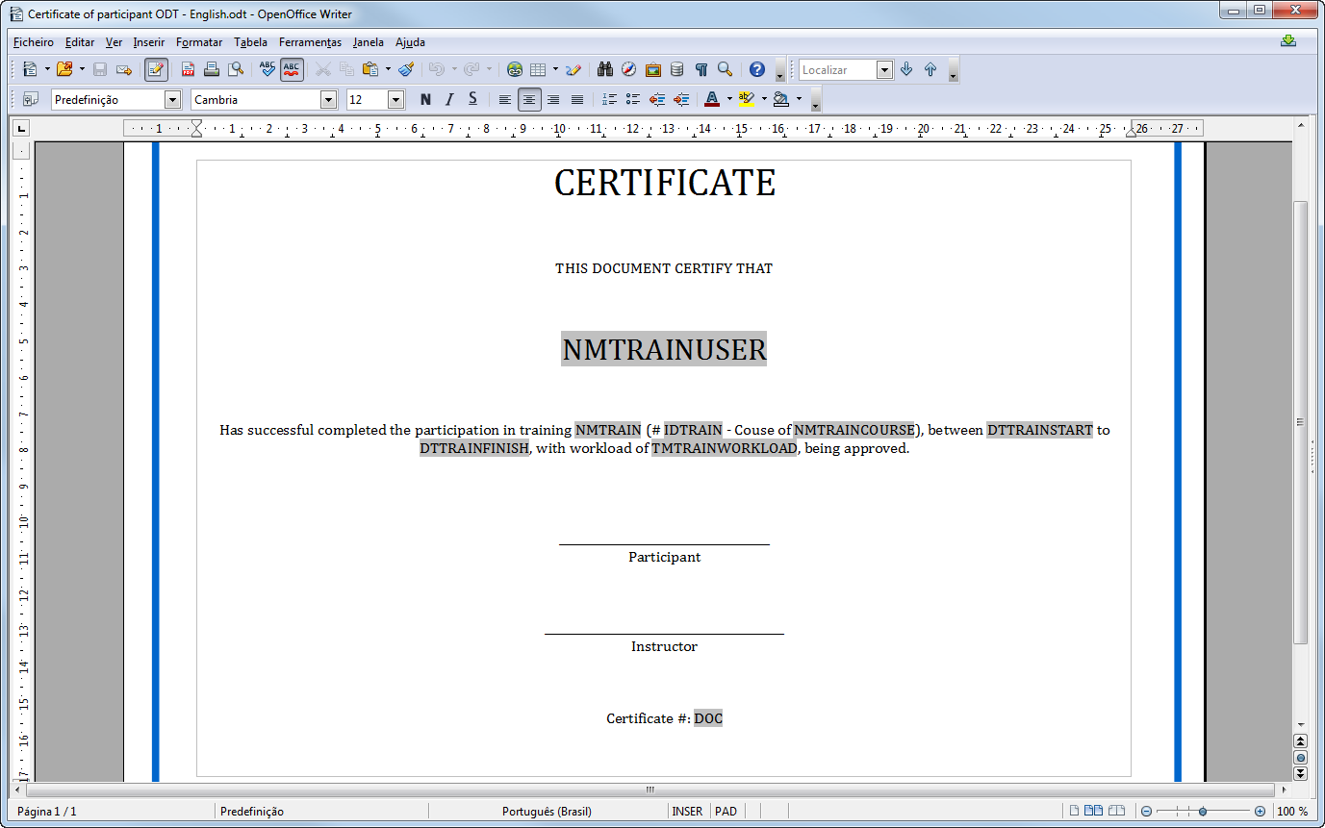Click Português (Brasil) language in status bar
The image size is (1325, 828).
coord(547,812)
